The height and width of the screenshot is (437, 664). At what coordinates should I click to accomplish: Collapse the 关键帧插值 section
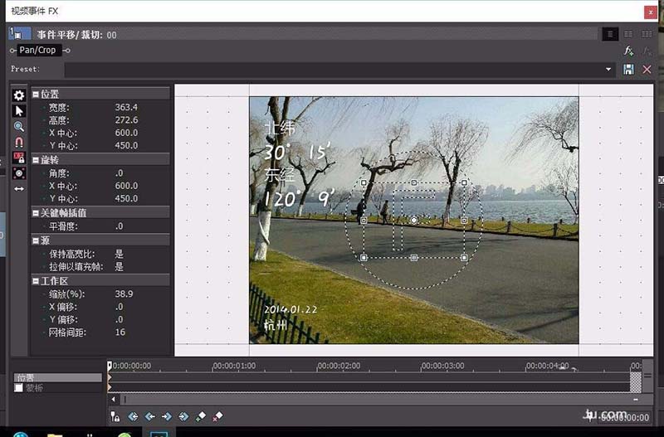tap(36, 213)
